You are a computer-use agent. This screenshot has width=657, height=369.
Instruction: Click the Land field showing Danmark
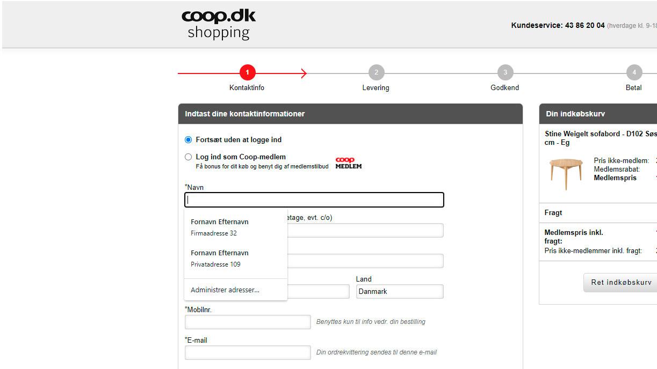[400, 291]
